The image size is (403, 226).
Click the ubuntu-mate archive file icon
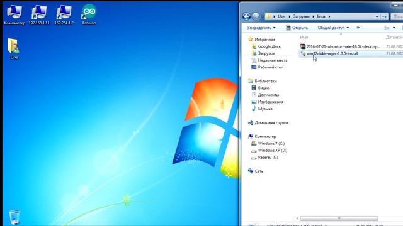pyautogui.click(x=303, y=46)
